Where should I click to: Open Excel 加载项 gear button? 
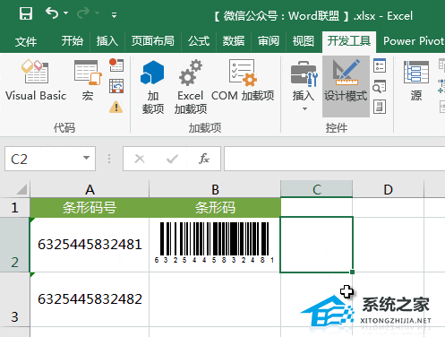pyautogui.click(x=191, y=87)
